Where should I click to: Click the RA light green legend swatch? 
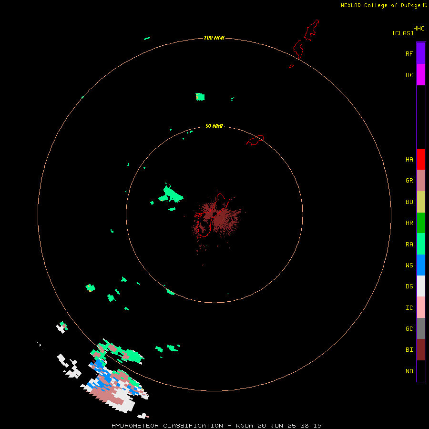(421, 244)
